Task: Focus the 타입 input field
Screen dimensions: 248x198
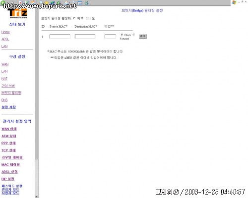Action: [110, 37]
